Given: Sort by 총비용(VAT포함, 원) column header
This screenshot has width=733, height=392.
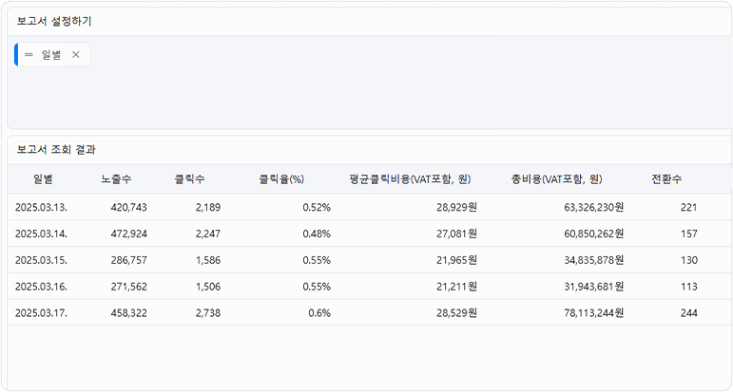Looking at the screenshot, I should coord(556,179).
